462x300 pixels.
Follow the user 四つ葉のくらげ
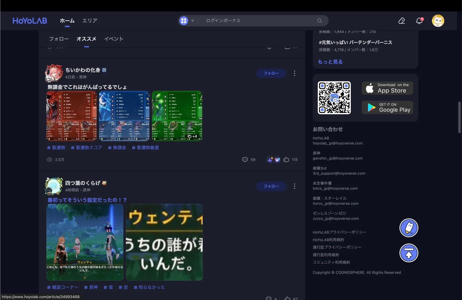[271, 186]
